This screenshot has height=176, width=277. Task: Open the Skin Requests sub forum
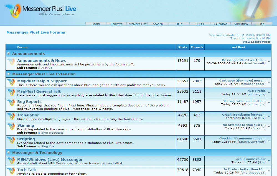[x=52, y=133]
